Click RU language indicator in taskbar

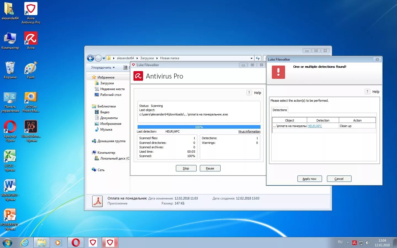pos(340,242)
